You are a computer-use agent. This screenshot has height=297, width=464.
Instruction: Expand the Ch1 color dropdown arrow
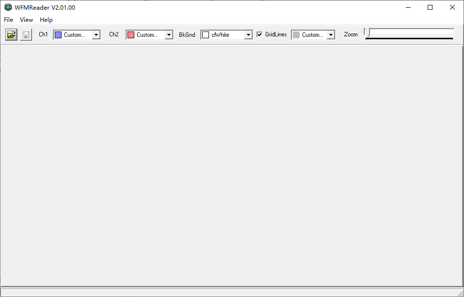(96, 35)
